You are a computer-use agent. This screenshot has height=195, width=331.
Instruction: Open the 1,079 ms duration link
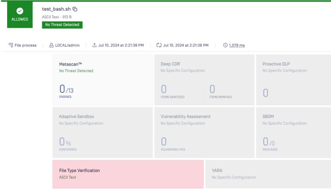(237, 45)
